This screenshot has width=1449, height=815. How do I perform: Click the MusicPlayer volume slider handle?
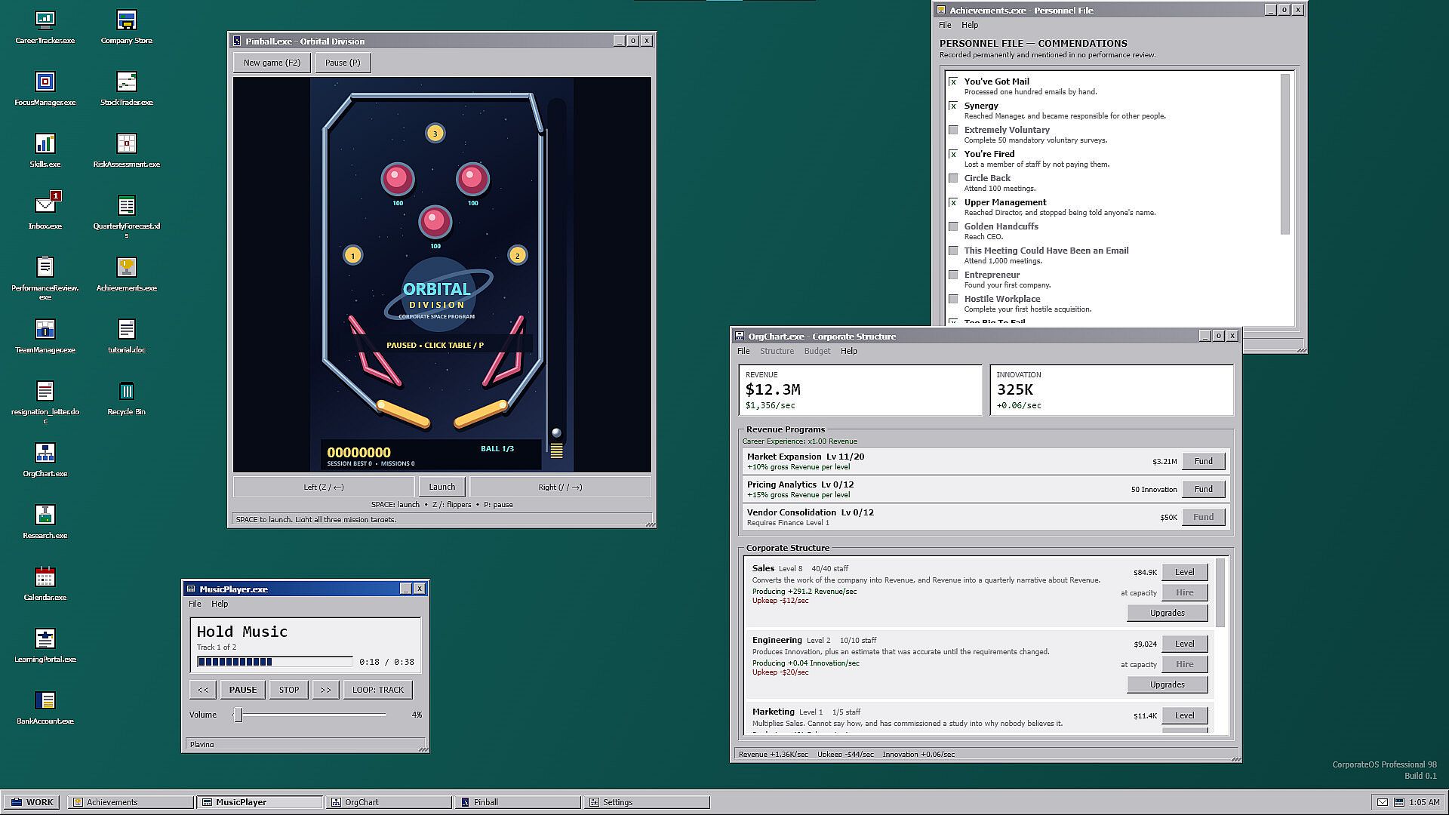coord(238,715)
